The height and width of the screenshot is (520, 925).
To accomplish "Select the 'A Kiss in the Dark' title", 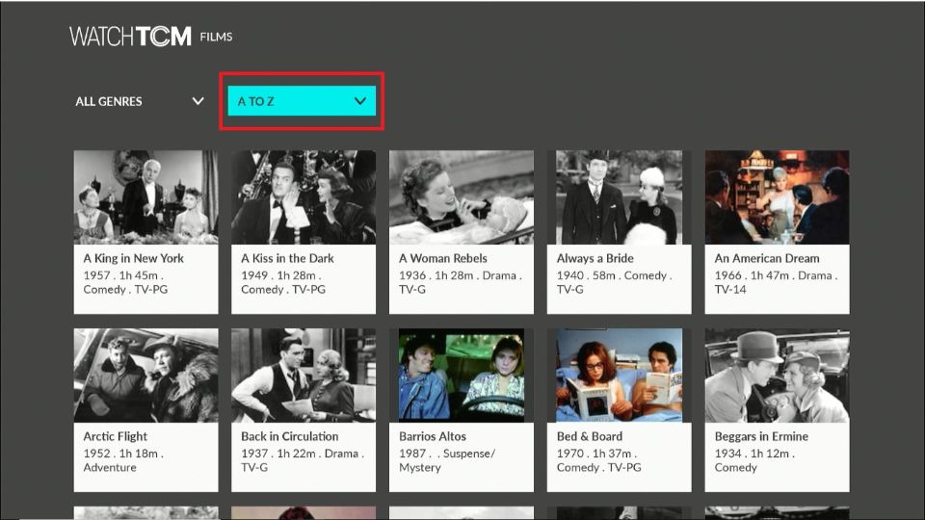I will tap(287, 258).
